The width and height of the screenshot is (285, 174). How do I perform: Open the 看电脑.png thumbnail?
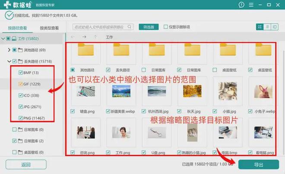[263, 133]
